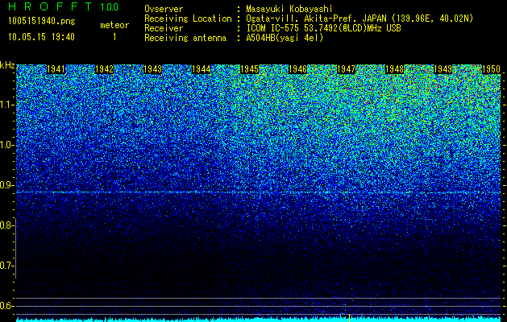Click the 0.7 frequency axis label

(6, 266)
